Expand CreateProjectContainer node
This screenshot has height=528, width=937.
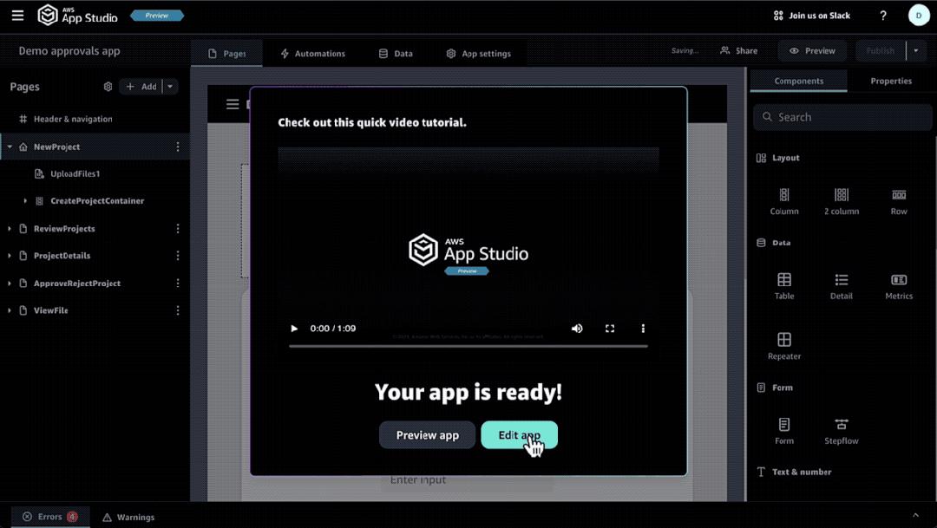[x=25, y=201]
